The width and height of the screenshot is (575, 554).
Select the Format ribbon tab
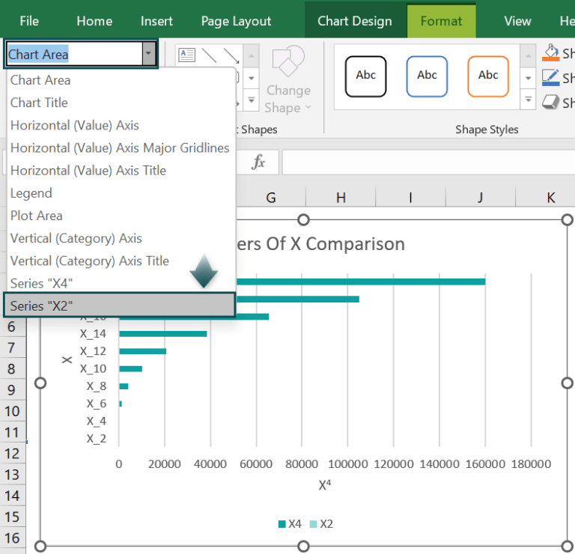[x=441, y=21]
